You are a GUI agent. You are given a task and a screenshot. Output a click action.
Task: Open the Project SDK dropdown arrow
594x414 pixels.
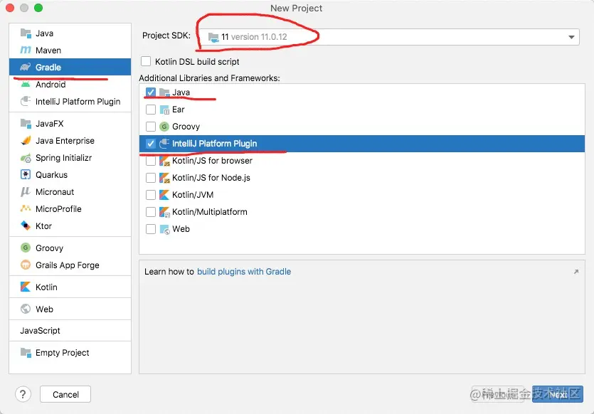571,37
